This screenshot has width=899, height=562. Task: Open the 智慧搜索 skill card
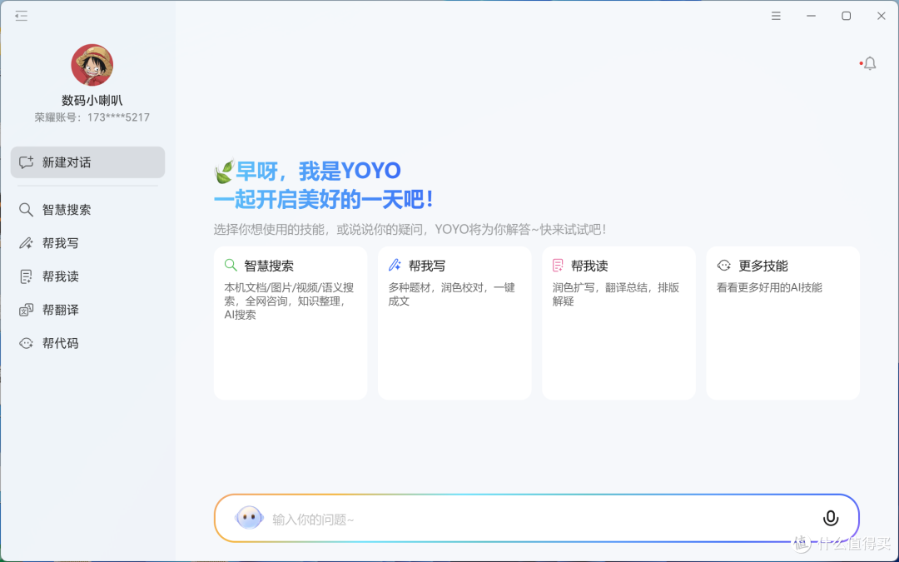[x=291, y=323]
